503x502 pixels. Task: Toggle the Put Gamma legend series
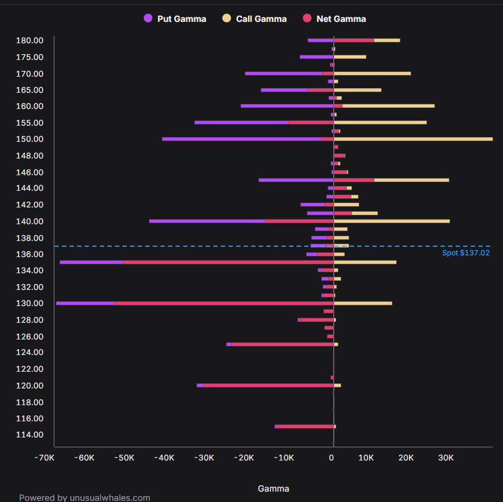(175, 18)
